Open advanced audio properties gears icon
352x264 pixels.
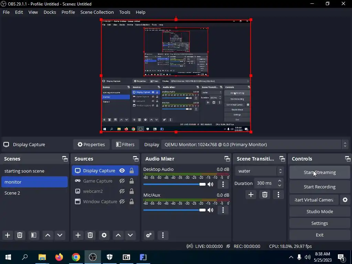149,235
